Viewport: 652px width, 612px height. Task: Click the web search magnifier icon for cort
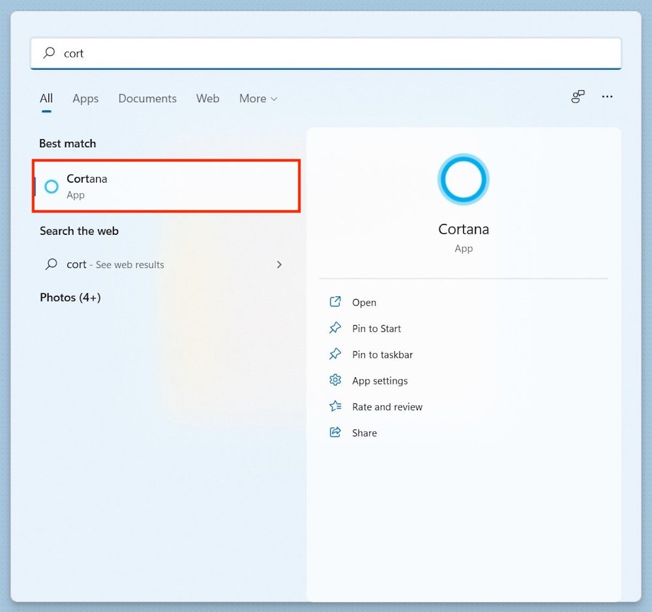tap(51, 264)
